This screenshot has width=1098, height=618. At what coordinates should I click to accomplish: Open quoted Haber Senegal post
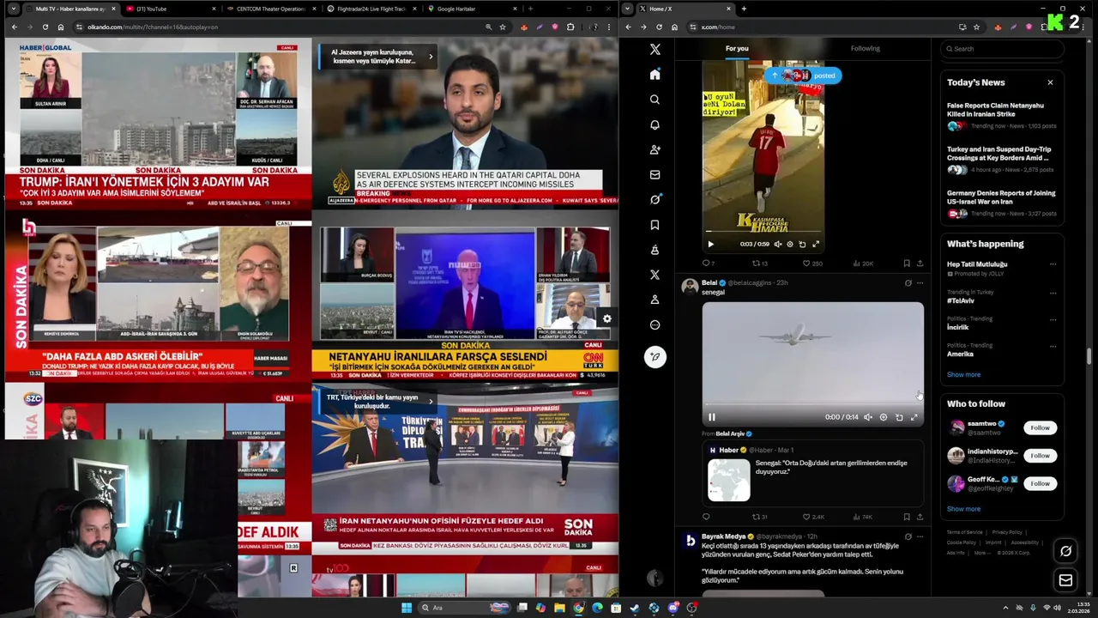(x=812, y=473)
